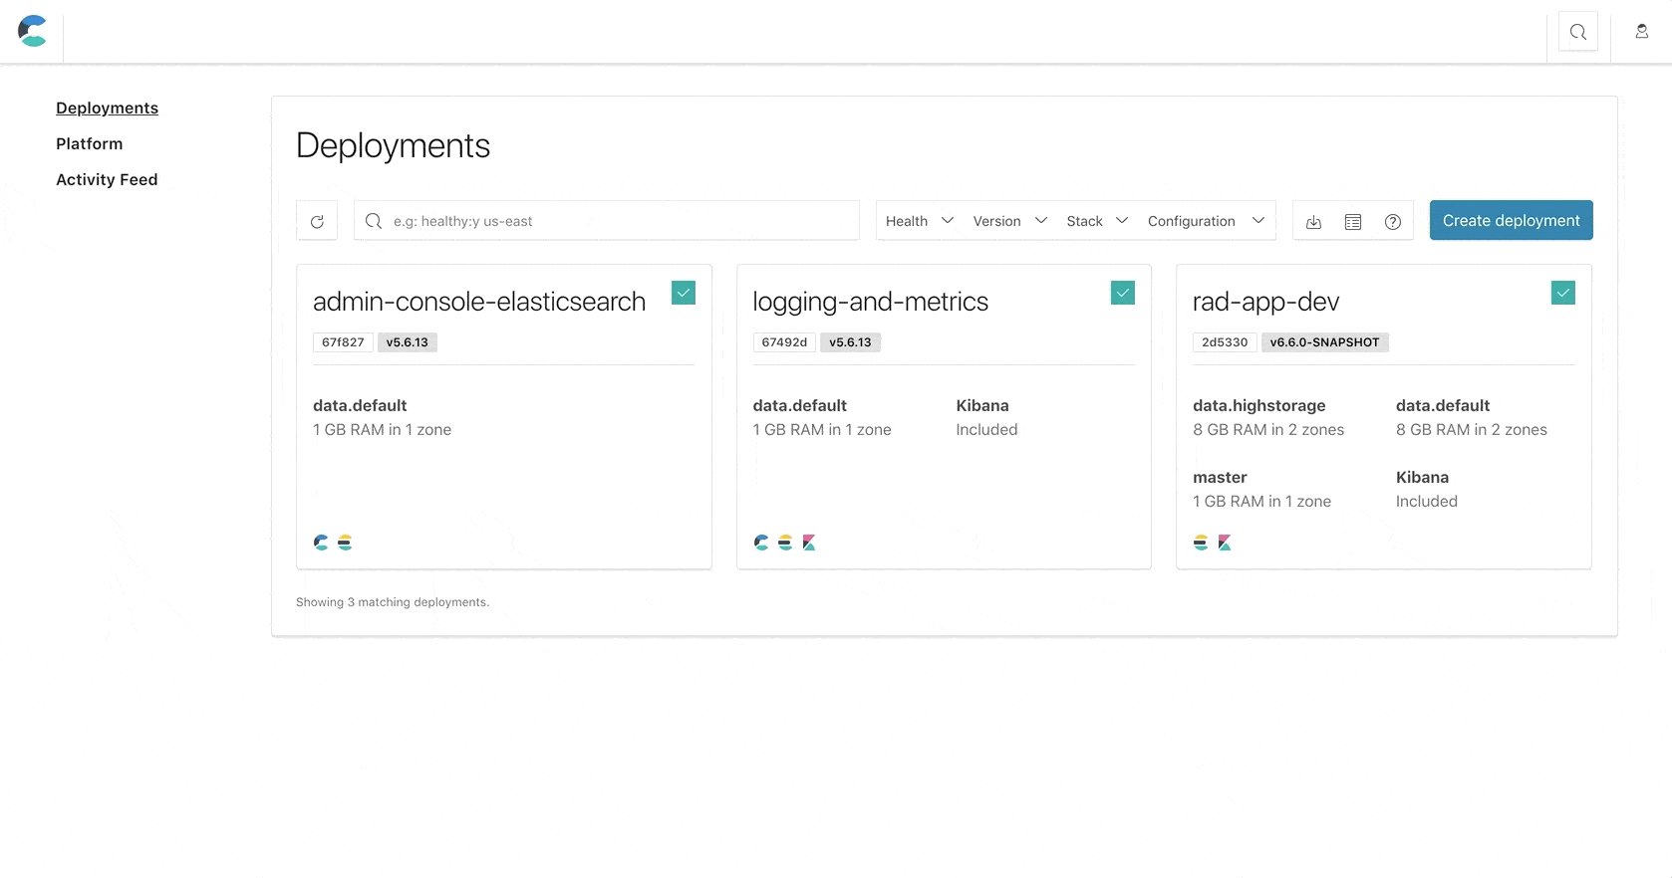Click Elasticsearch icon on logging-and-metrics card
This screenshot has width=1672, height=878.
(785, 543)
